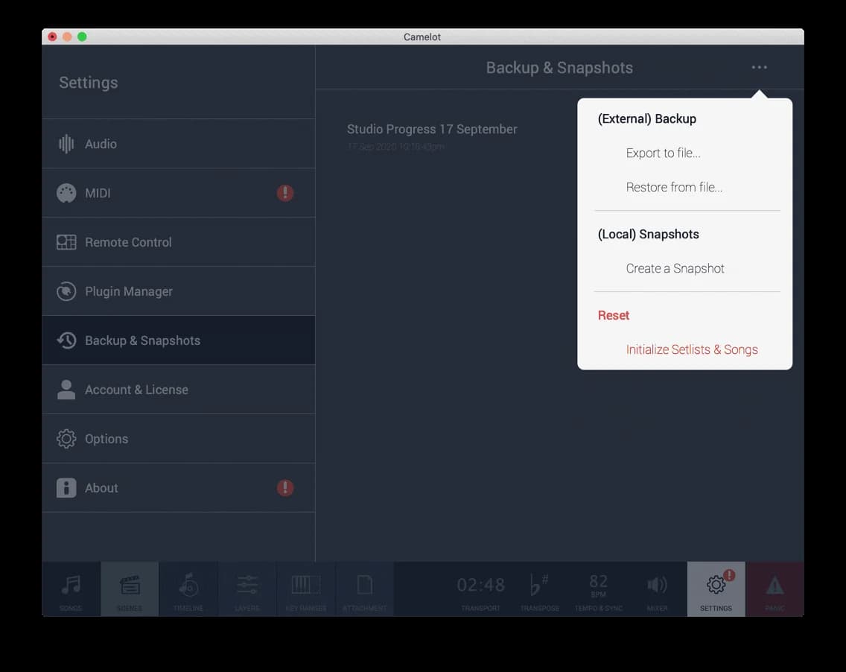Click Initialize Setlists & Songs
846x672 pixels.
pyautogui.click(x=692, y=349)
